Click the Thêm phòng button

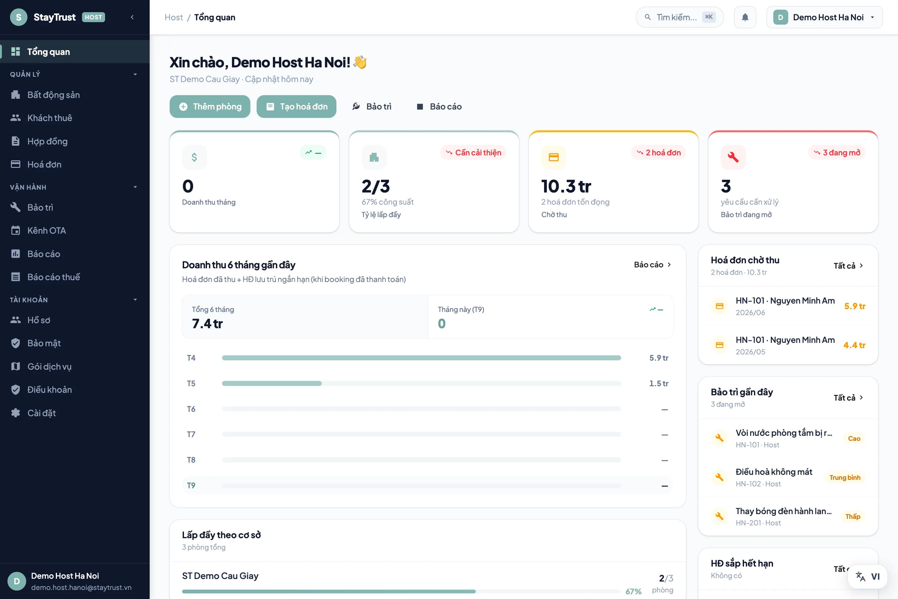pyautogui.click(x=210, y=107)
